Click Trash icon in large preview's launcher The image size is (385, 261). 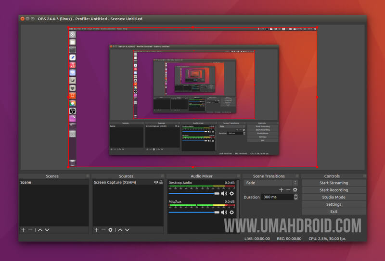(x=73, y=162)
